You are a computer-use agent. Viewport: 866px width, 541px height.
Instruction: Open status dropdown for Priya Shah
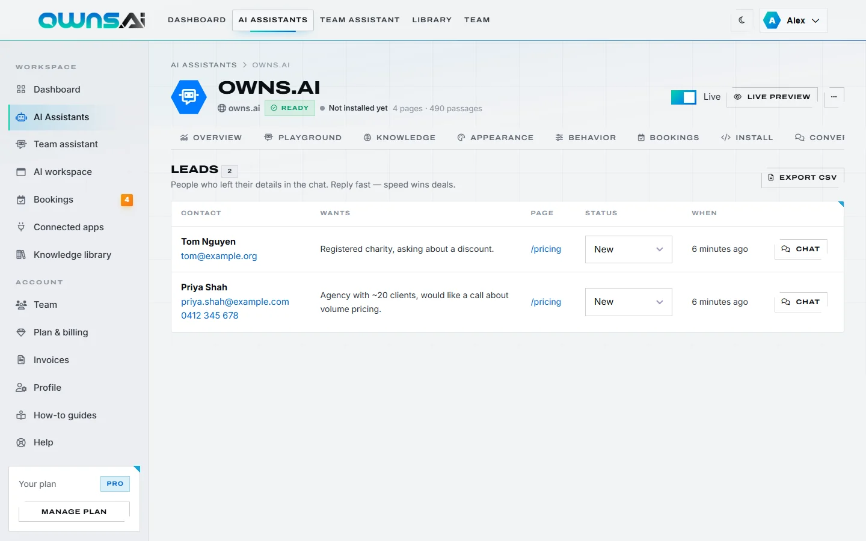pyautogui.click(x=628, y=302)
